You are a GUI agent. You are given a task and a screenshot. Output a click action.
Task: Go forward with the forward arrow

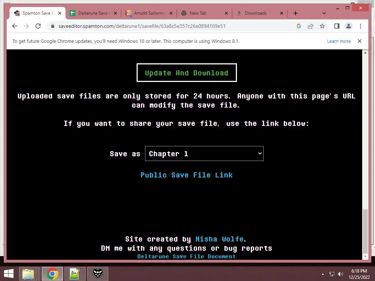click(26, 26)
